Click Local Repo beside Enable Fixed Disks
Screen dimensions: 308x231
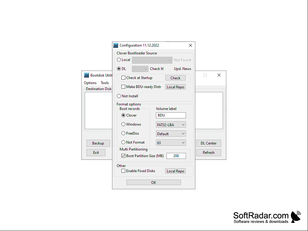point(175,171)
